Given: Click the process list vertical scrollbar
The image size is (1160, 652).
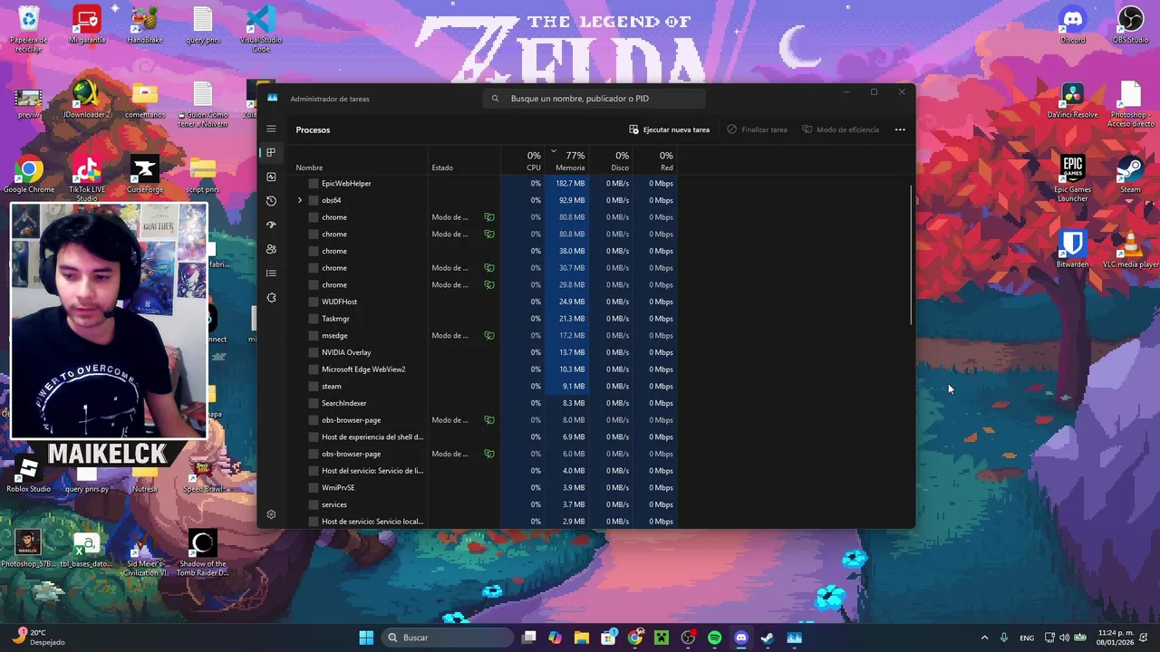Looking at the screenshot, I should pyautogui.click(x=910, y=255).
